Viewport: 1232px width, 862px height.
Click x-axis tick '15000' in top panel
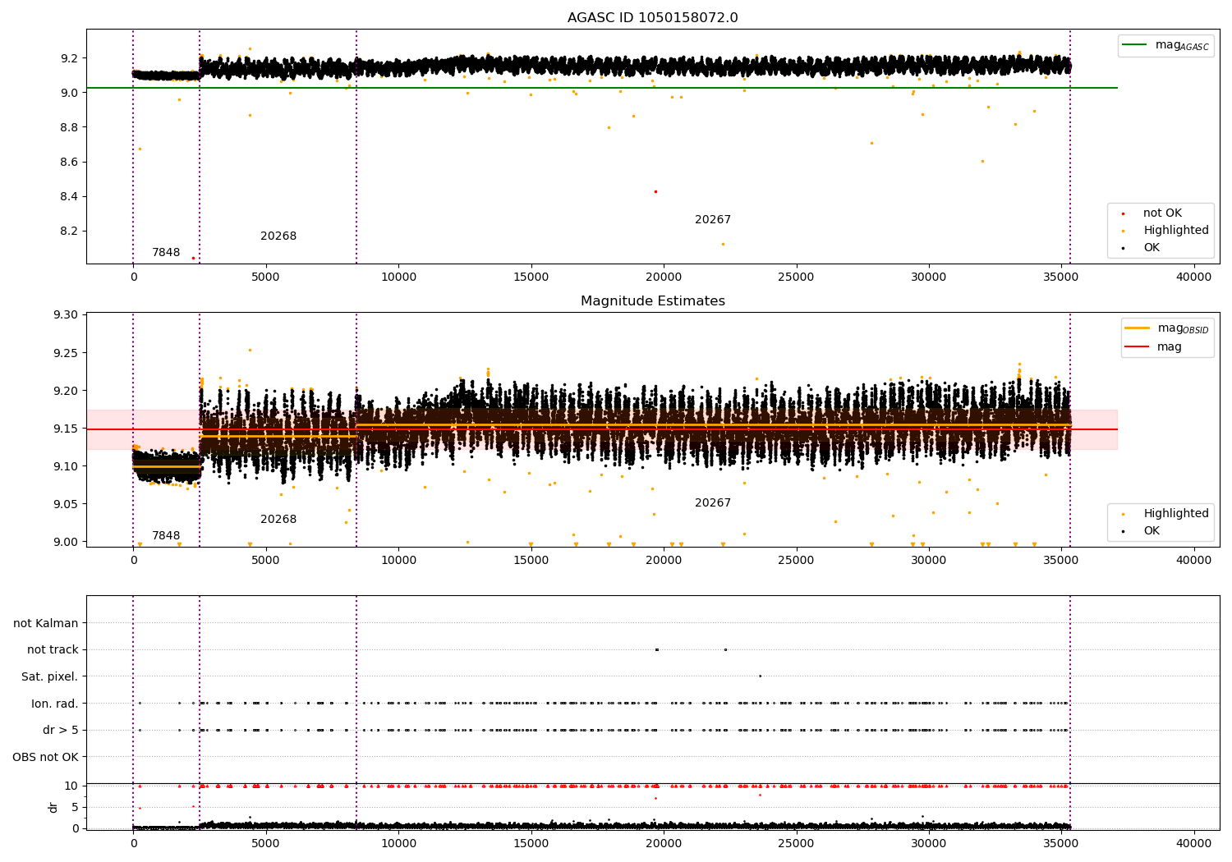pos(531,277)
